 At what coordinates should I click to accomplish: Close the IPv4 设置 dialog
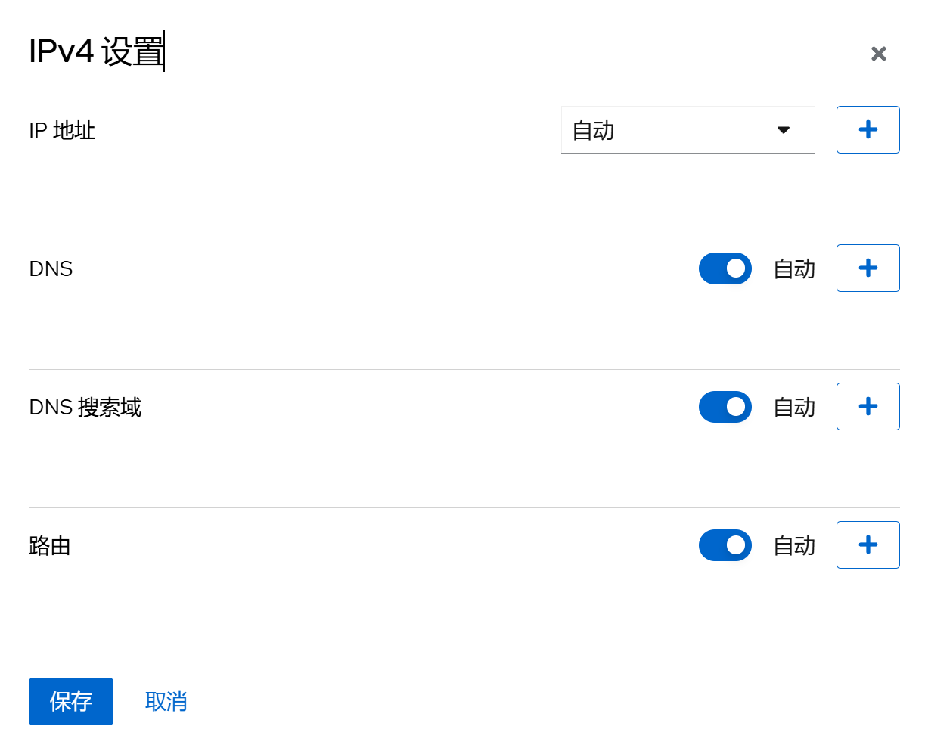[x=878, y=54]
